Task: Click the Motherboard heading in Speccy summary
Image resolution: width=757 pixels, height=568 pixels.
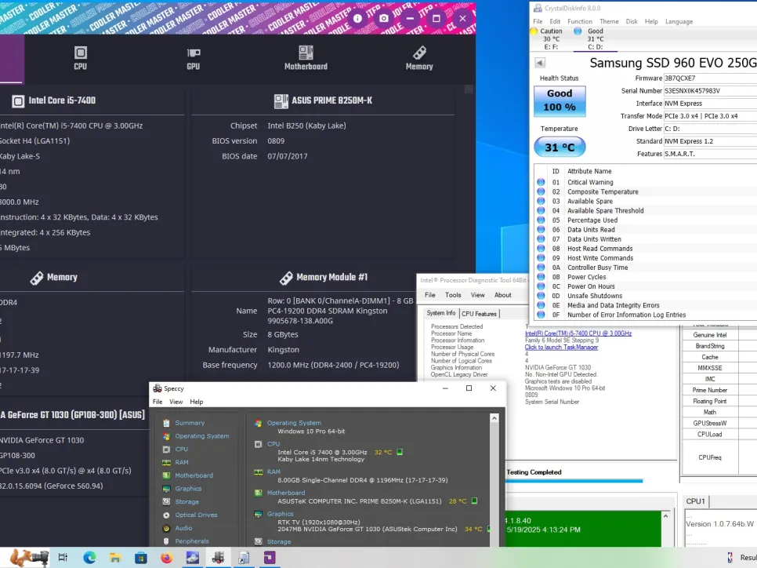Action: click(286, 493)
